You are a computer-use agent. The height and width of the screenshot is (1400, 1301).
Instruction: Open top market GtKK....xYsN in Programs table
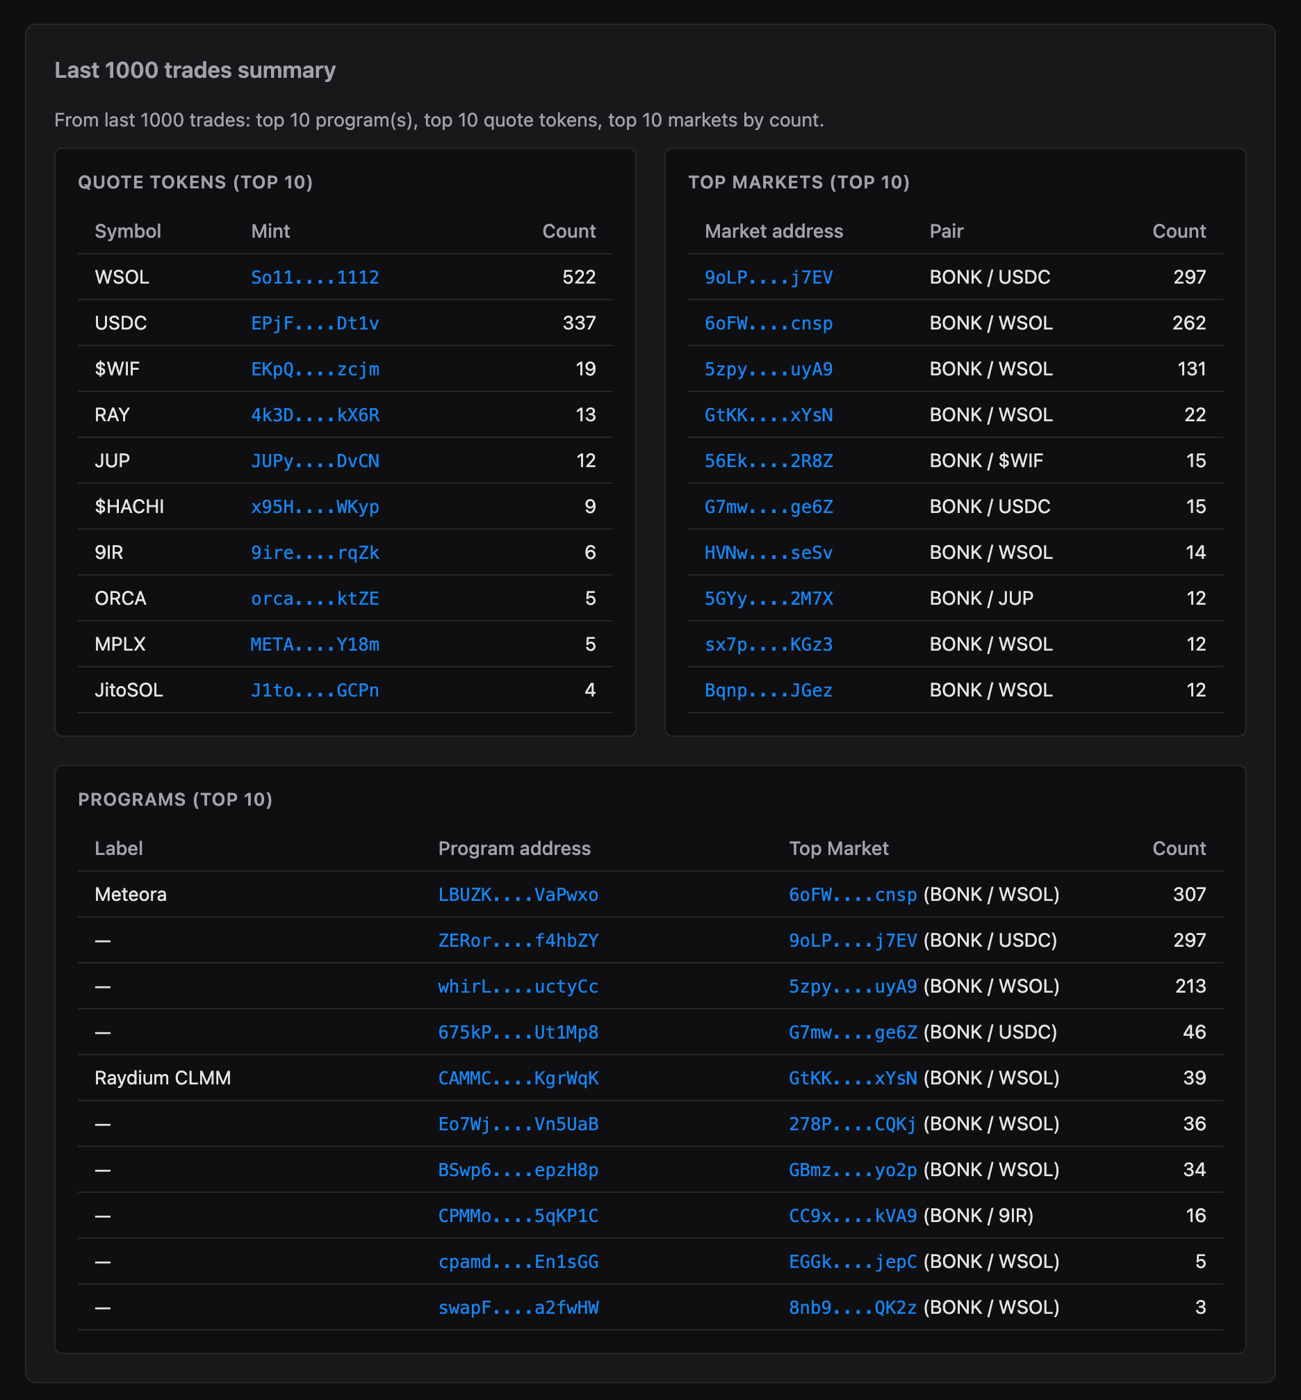[x=853, y=1078]
